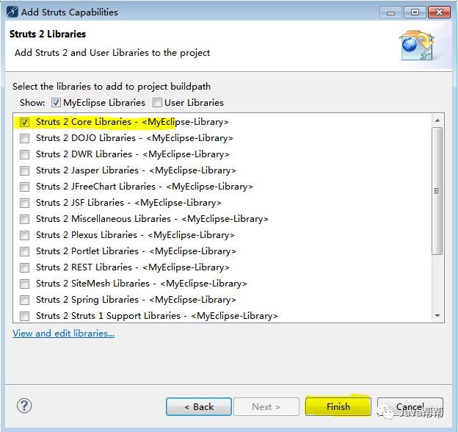This screenshot has height=432, width=458.
Task: Check Struts 2 Portlet Libraries checkbox
Action: pyautogui.click(x=24, y=251)
